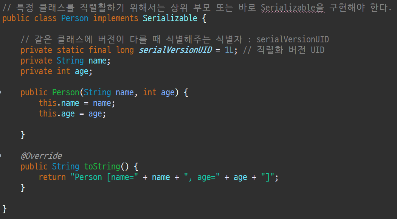The width and height of the screenshot is (397, 219).
Task: Click the 'implements' keyword in the class declaration
Action: tap(116, 19)
